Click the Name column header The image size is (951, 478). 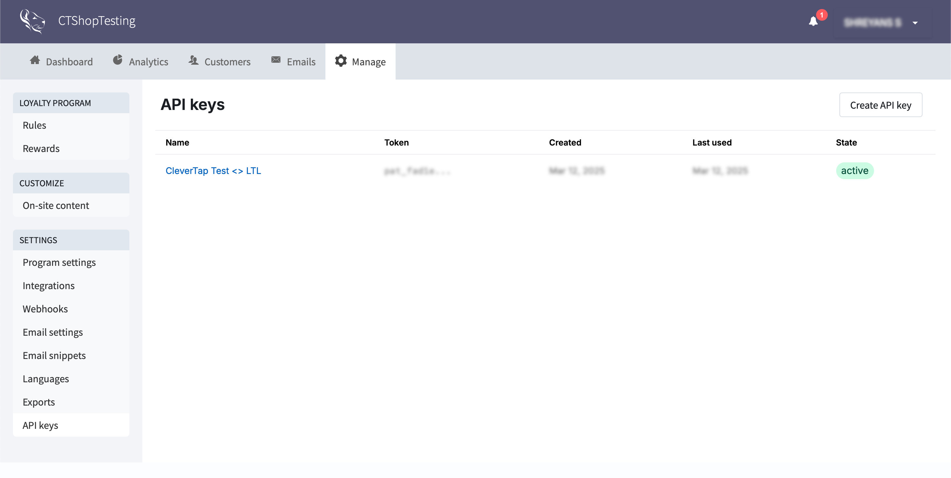(x=177, y=143)
